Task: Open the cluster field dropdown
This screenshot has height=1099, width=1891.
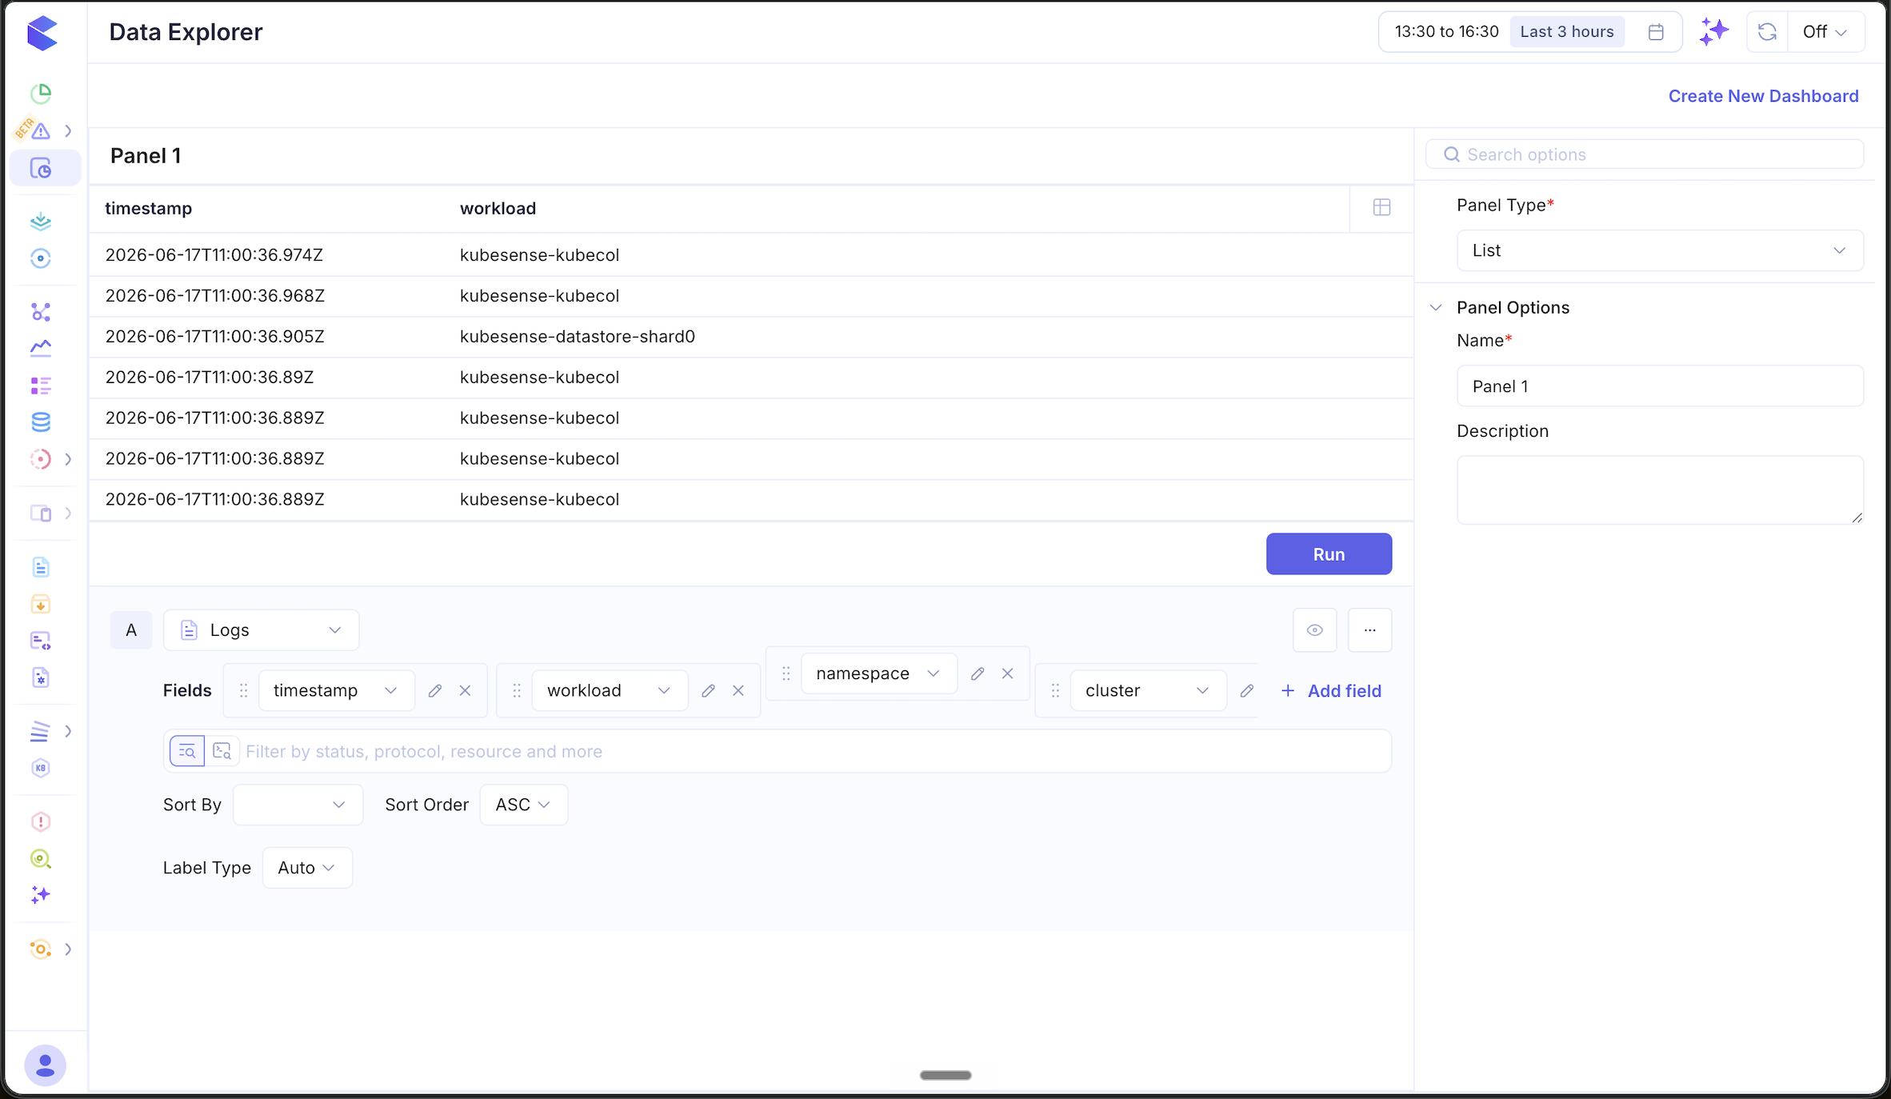Action: pyautogui.click(x=1148, y=690)
